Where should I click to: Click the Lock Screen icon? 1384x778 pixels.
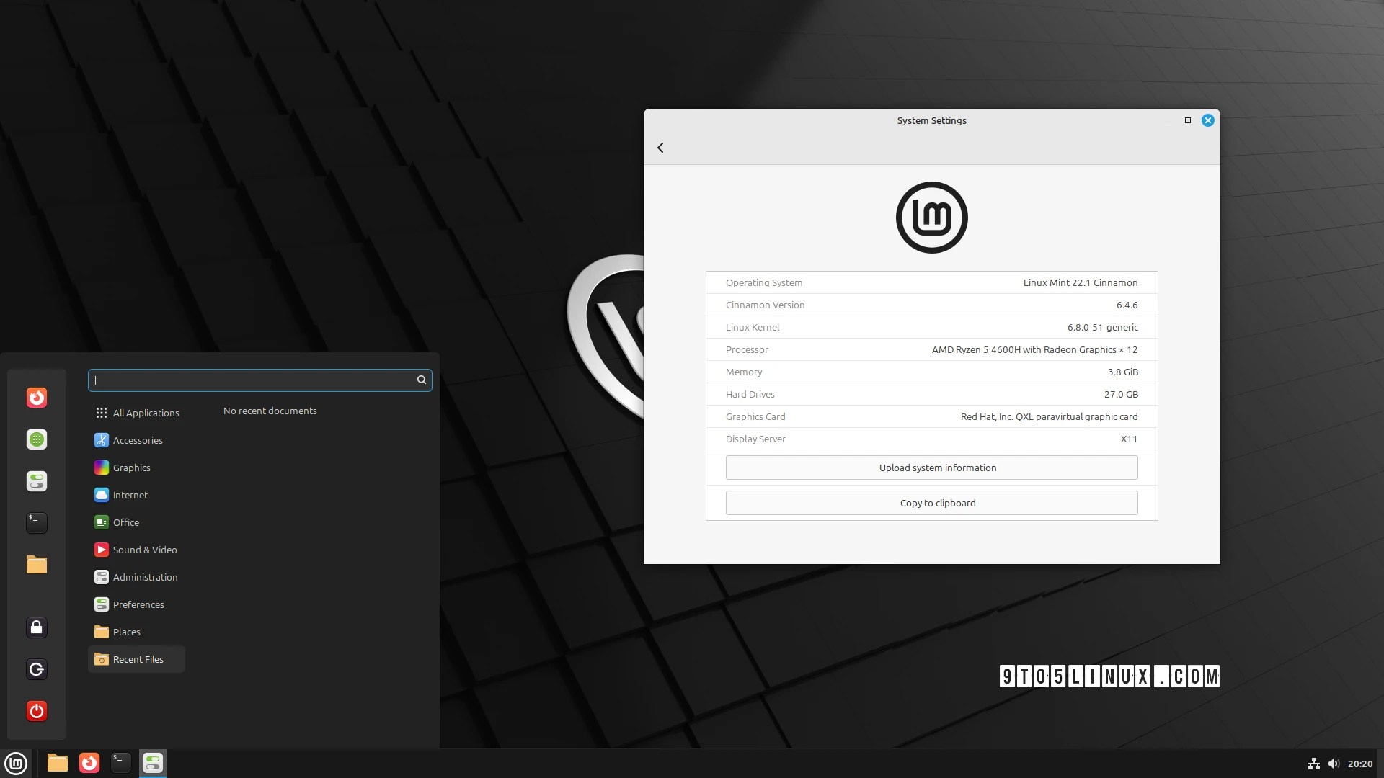coord(37,627)
